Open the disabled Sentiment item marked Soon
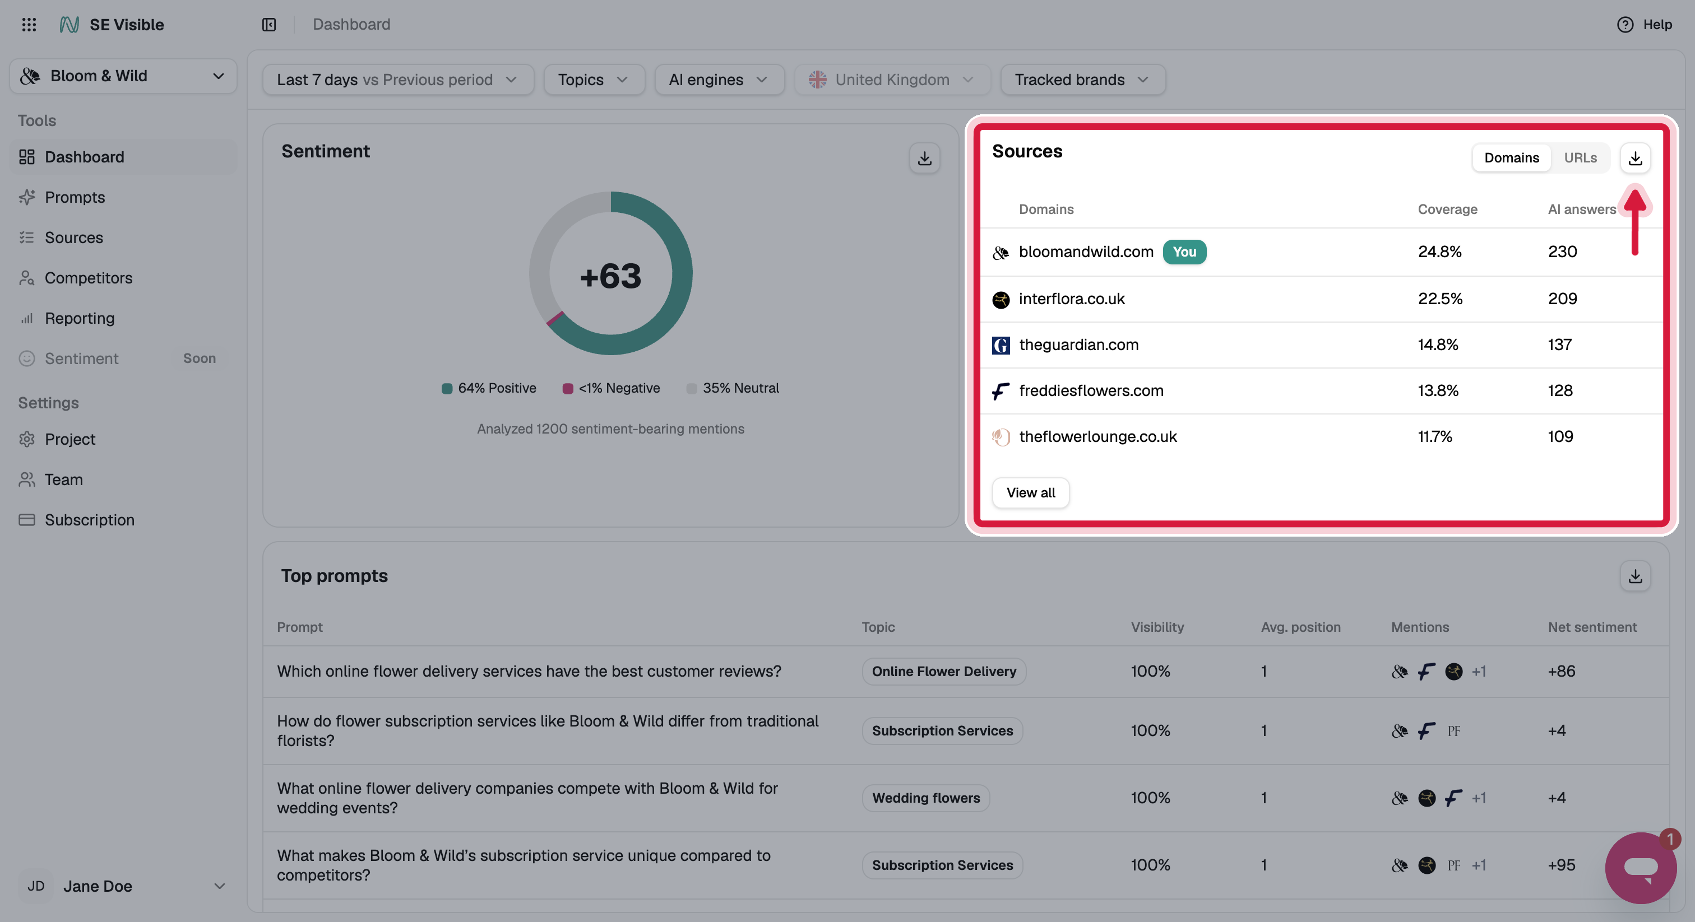Screen dimensions: 1695x922 coord(123,358)
